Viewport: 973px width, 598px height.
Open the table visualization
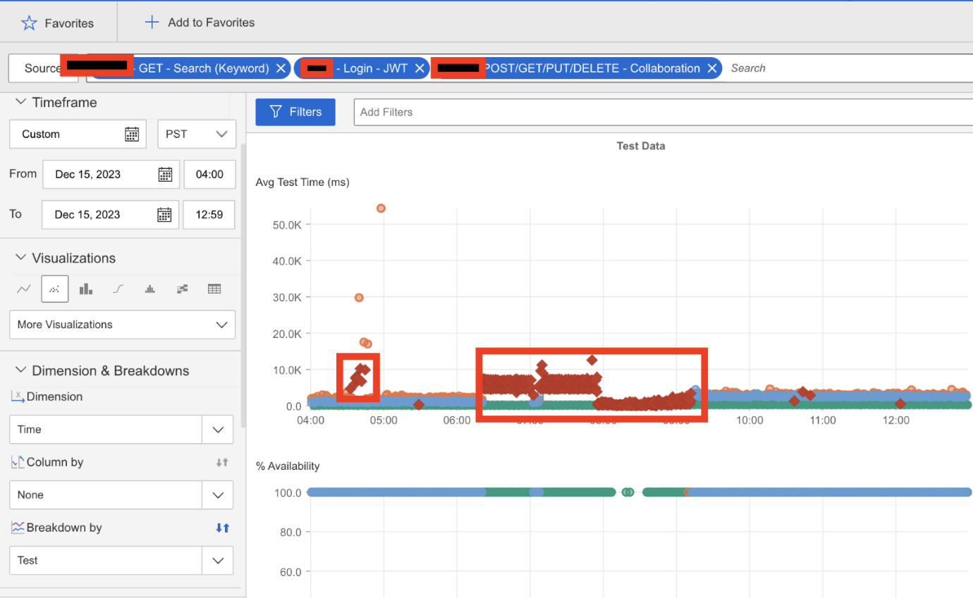tap(214, 289)
